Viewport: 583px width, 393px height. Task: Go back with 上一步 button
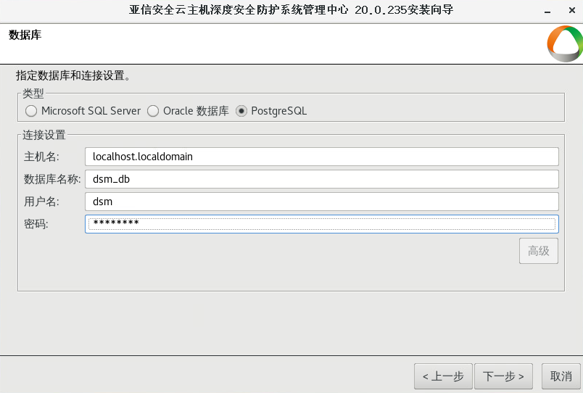click(x=443, y=376)
